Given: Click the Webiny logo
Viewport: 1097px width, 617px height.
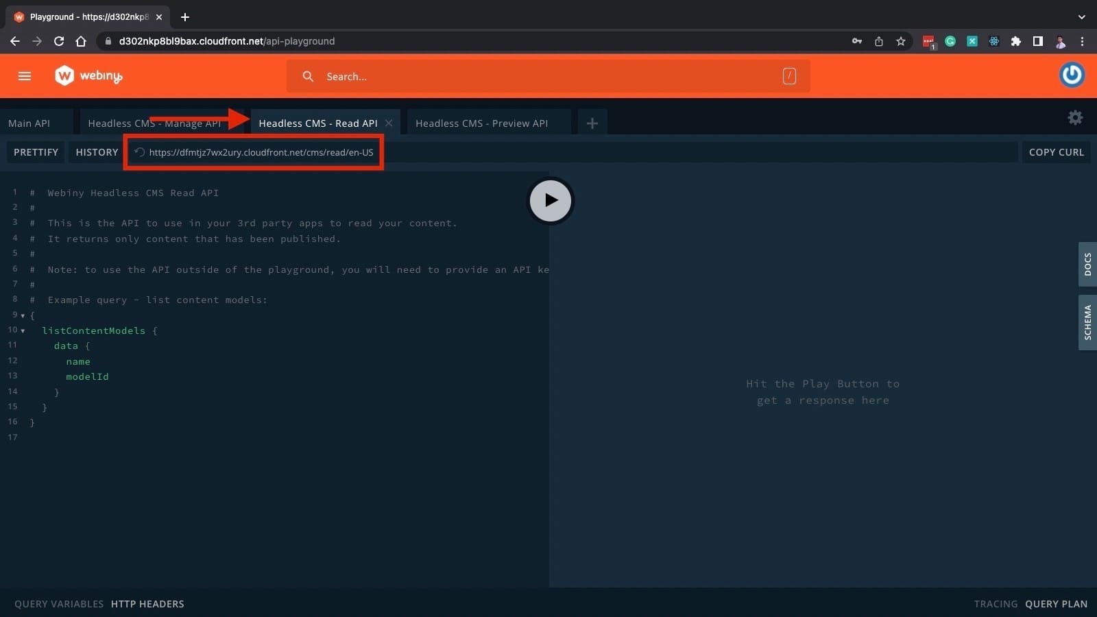Looking at the screenshot, I should 88,76.
